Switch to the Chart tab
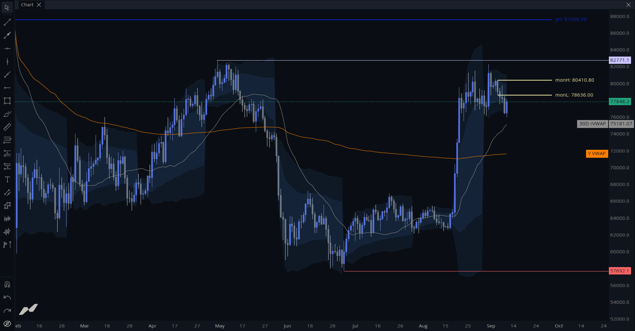Viewport: 635px width, 331px height. 27,5
